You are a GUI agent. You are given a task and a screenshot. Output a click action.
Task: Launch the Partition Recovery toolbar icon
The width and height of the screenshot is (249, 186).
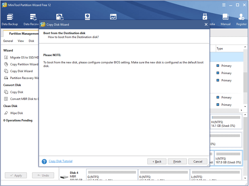[x=60, y=17]
